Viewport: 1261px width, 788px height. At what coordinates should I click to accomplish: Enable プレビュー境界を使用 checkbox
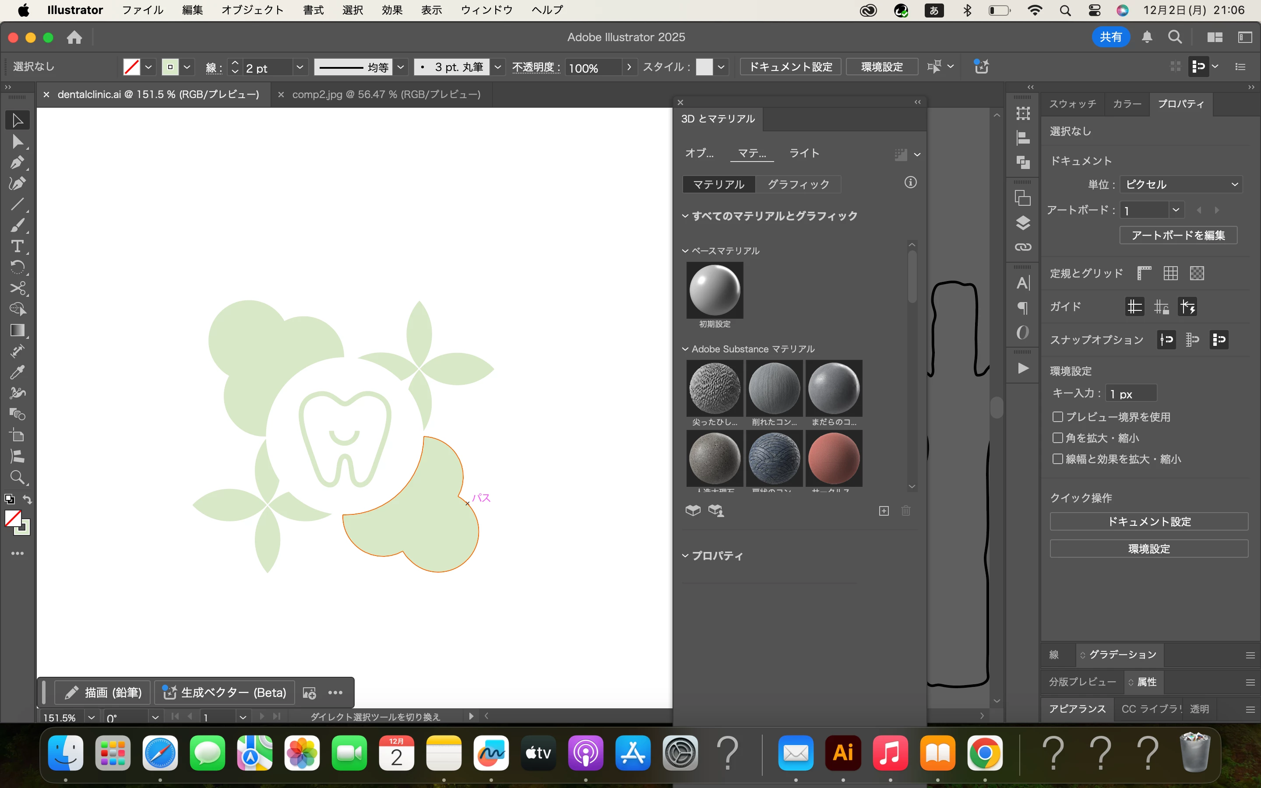pyautogui.click(x=1057, y=417)
